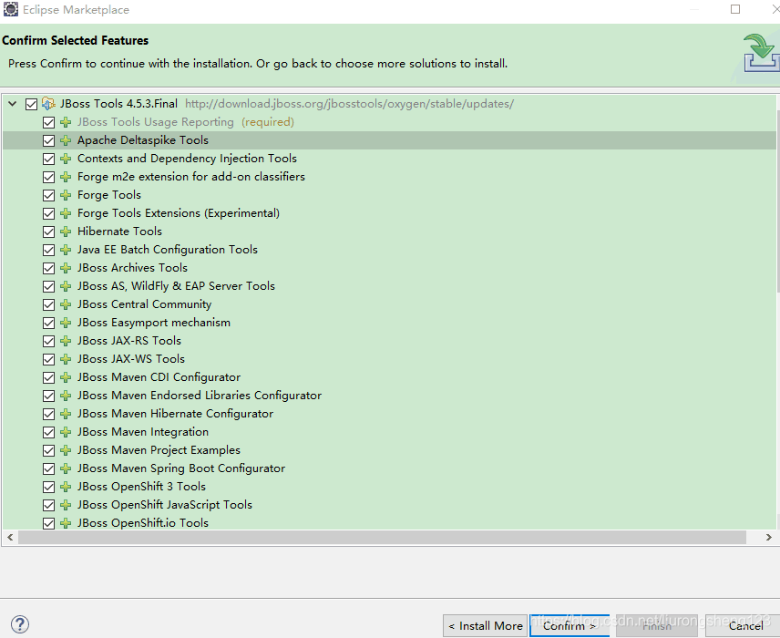Uncheck JBoss Central Community
Screen dimensions: 780x638
49,305
